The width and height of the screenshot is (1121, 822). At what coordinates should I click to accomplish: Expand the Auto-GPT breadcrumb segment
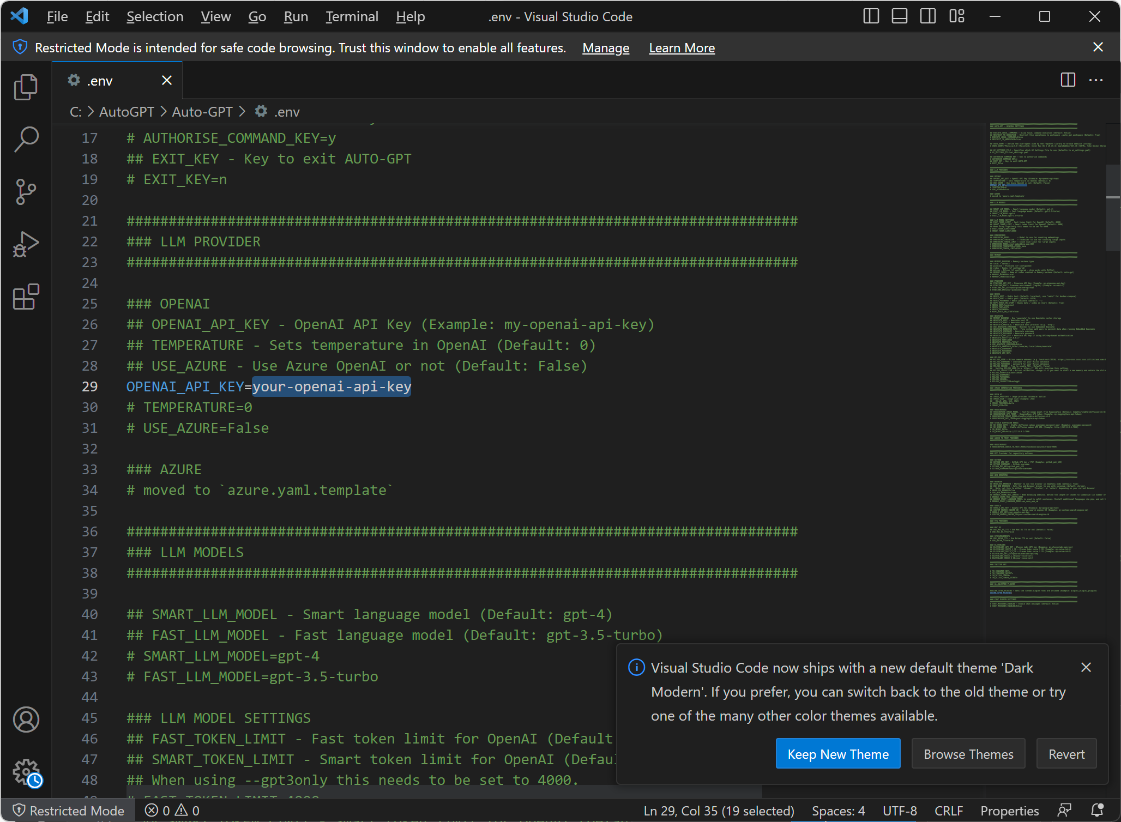coord(202,112)
